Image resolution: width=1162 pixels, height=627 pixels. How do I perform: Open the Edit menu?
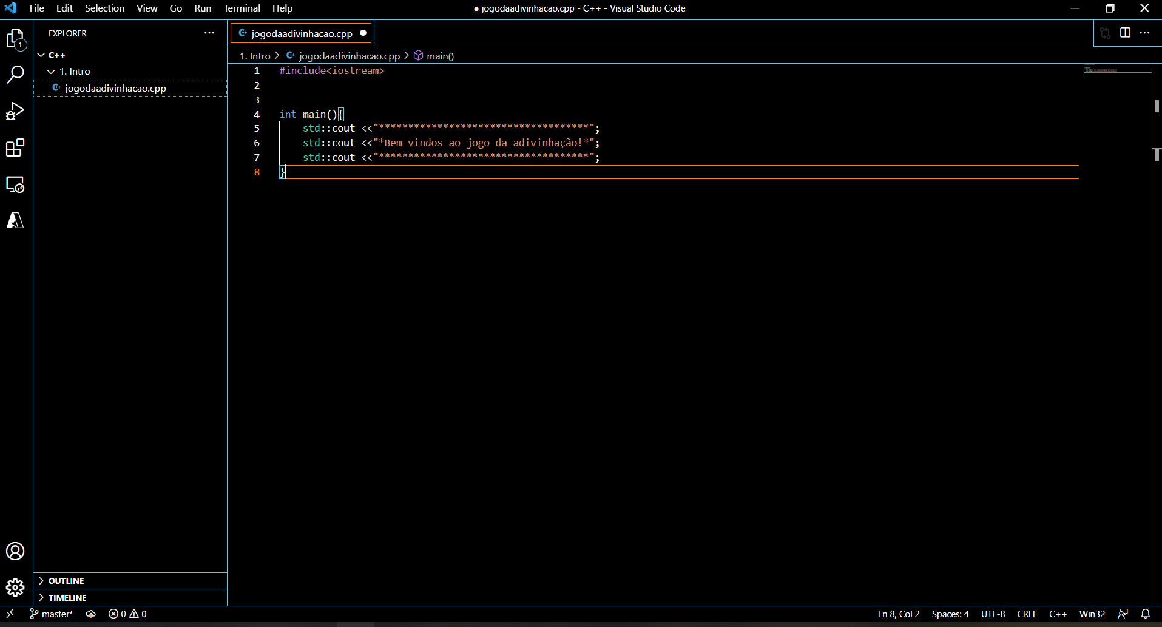click(64, 8)
